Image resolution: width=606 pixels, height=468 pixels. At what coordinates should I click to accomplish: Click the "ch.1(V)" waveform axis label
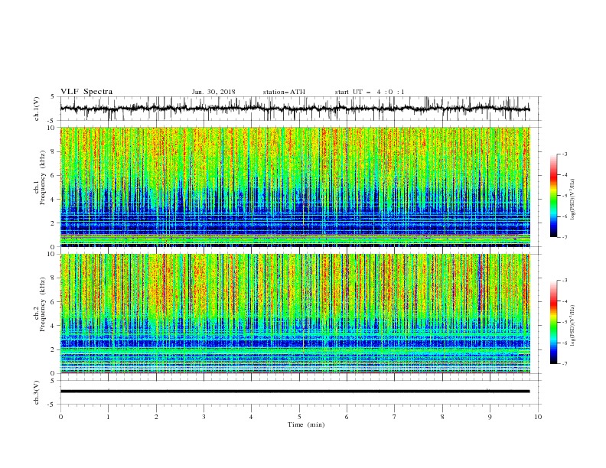37,109
